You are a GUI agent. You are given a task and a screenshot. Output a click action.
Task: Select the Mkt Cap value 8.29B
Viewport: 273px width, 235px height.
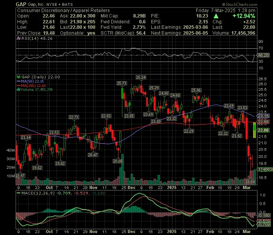click(x=139, y=16)
